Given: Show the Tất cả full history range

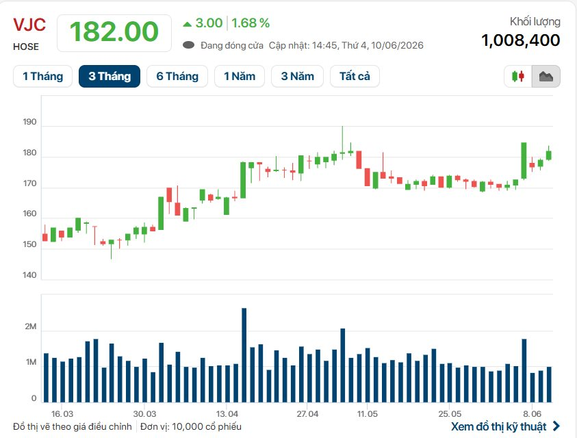Looking at the screenshot, I should (355, 76).
